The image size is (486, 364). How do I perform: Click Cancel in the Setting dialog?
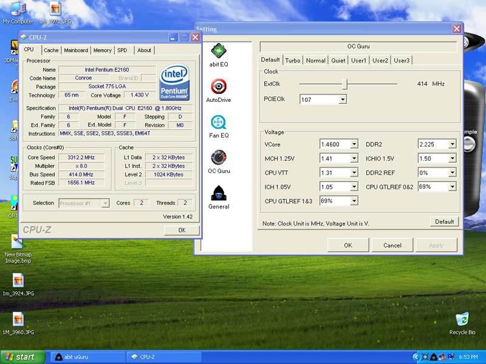pyautogui.click(x=392, y=245)
